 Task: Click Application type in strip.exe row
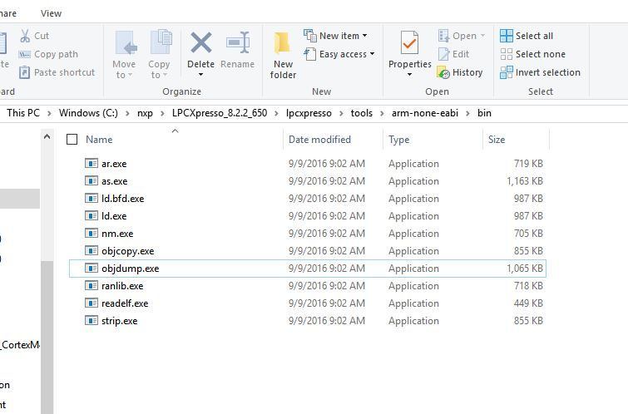click(413, 321)
